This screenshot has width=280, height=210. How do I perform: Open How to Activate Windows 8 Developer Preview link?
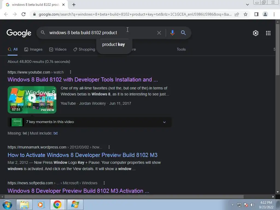point(83,155)
